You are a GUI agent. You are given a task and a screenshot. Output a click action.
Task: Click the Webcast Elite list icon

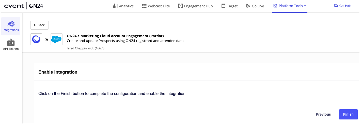(144, 6)
